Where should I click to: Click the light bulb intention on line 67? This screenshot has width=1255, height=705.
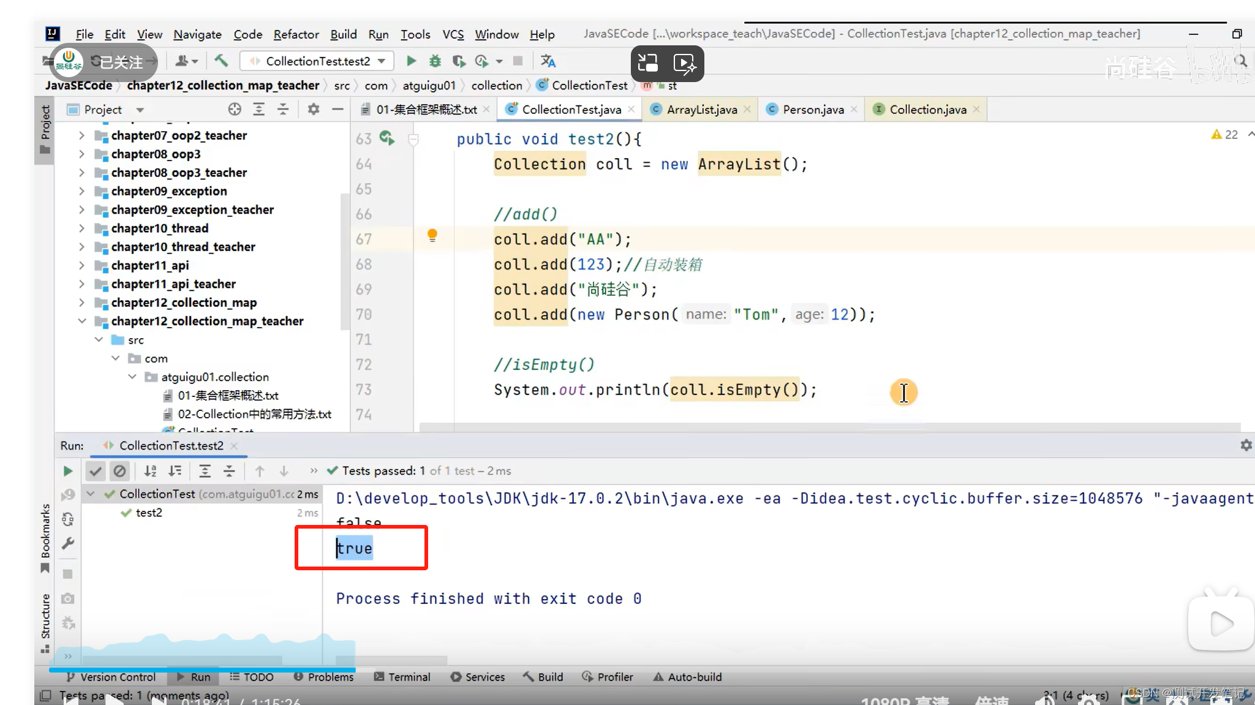point(432,235)
